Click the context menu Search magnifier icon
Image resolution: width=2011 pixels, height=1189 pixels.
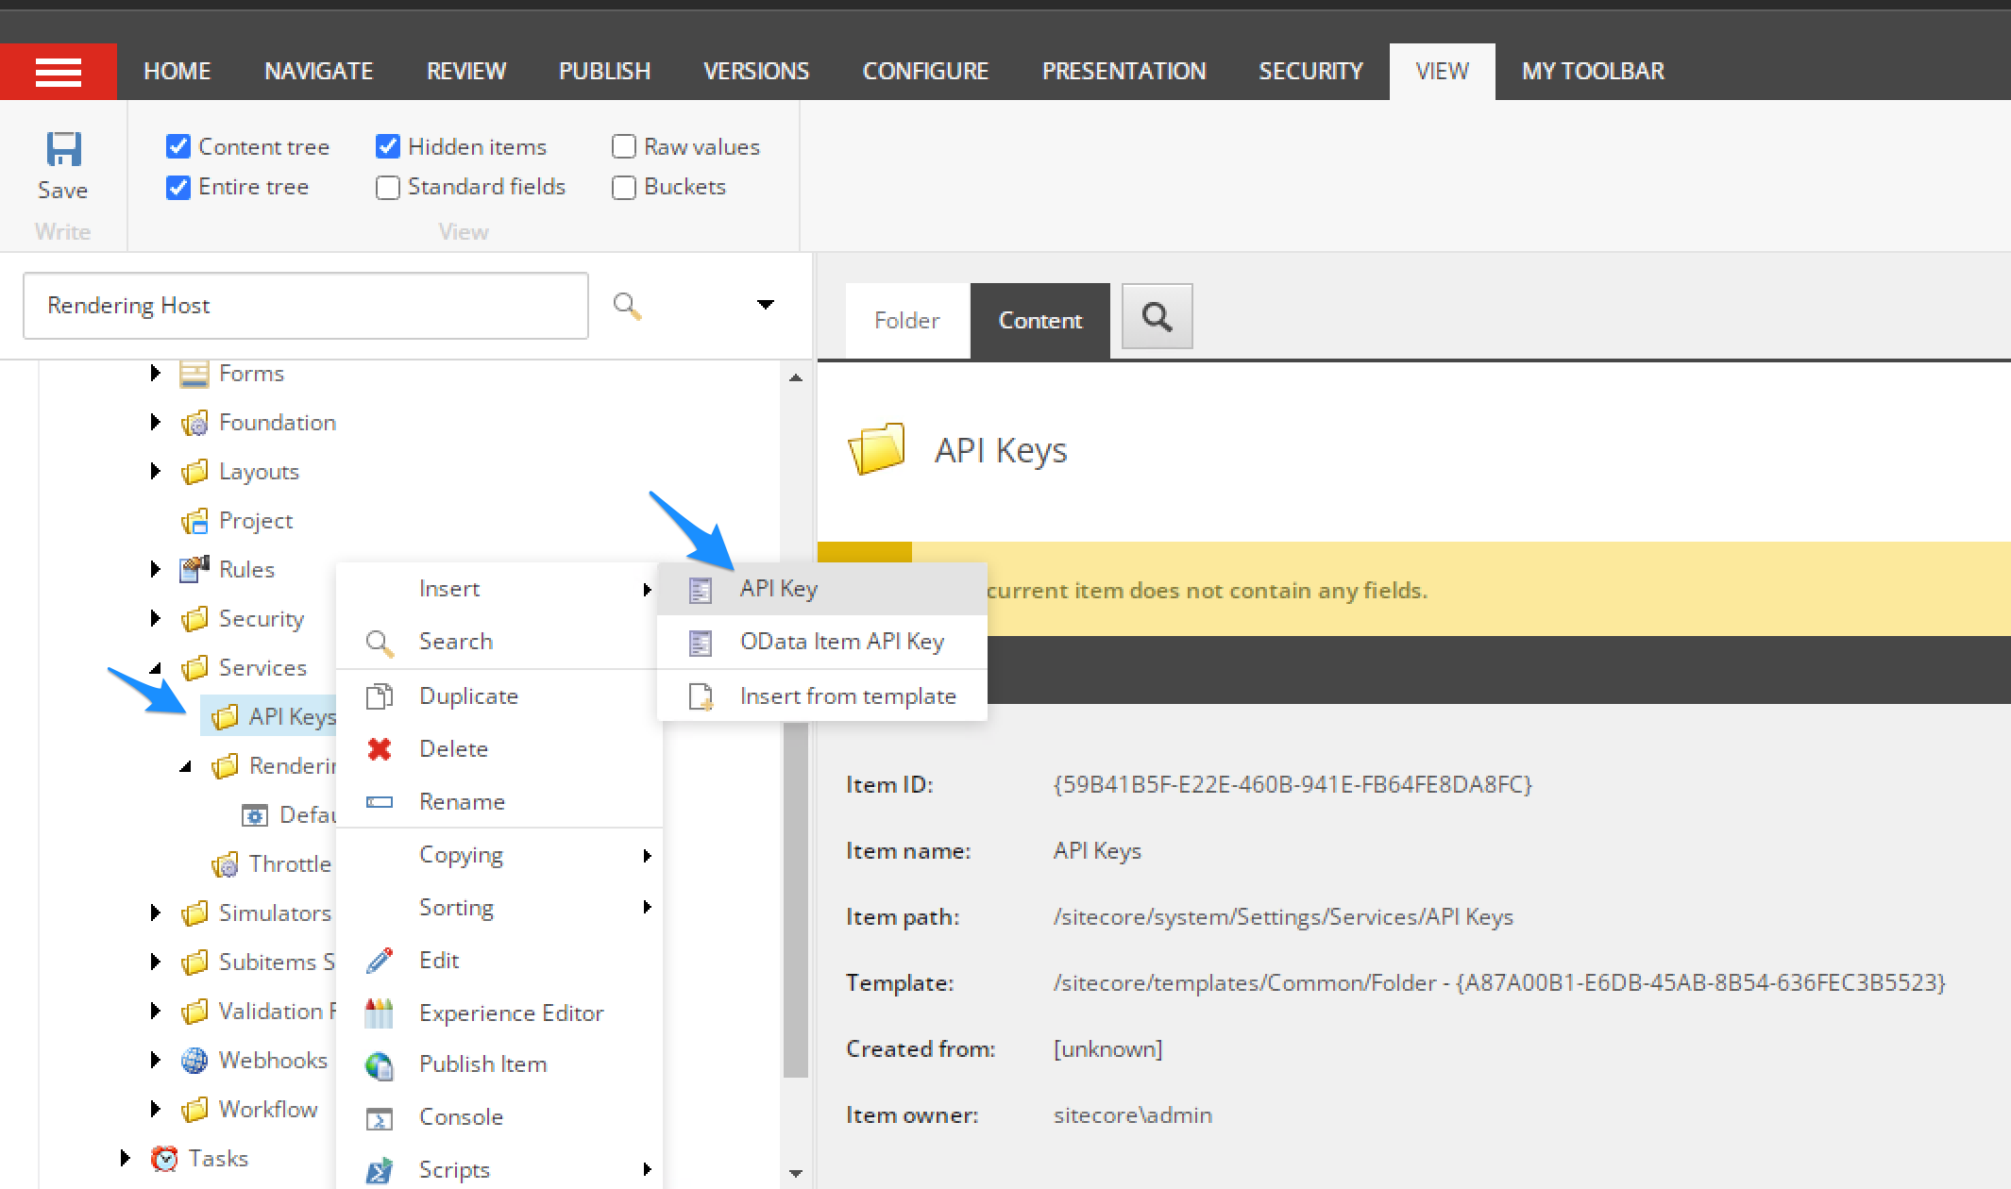(x=380, y=644)
